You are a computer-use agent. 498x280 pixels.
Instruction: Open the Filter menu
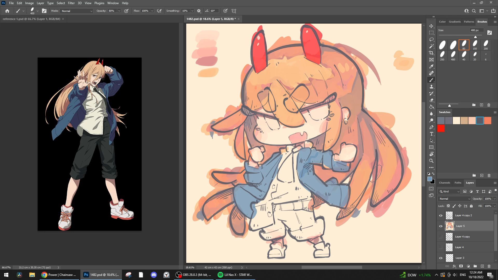click(71, 3)
